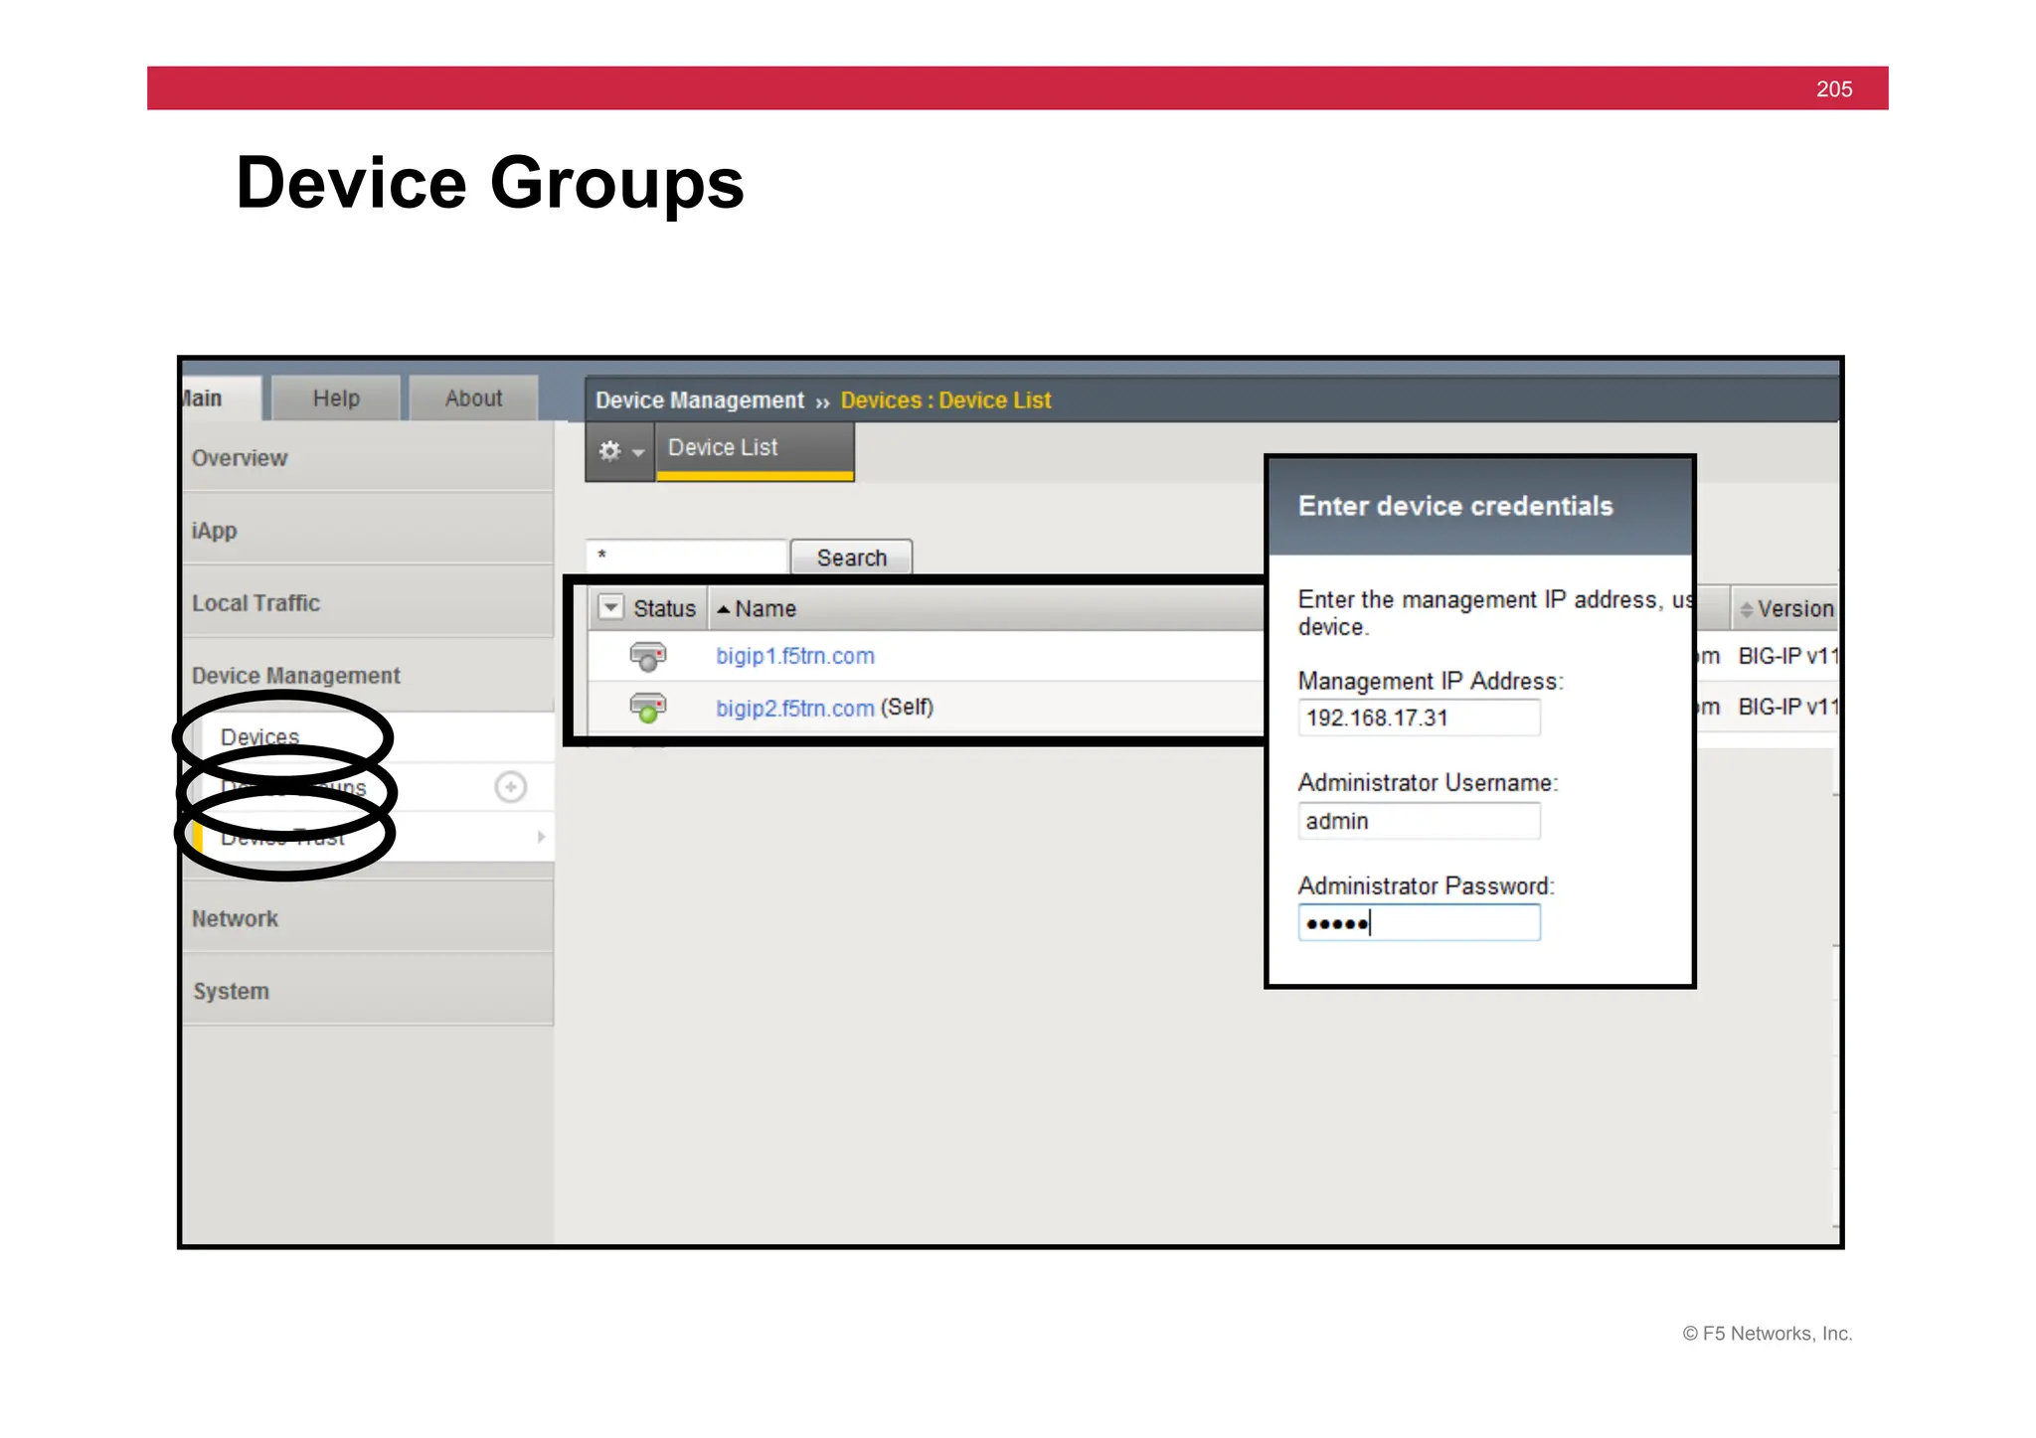This screenshot has width=2036, height=1438.
Task: Focus the device search filter field
Action: click(x=687, y=557)
